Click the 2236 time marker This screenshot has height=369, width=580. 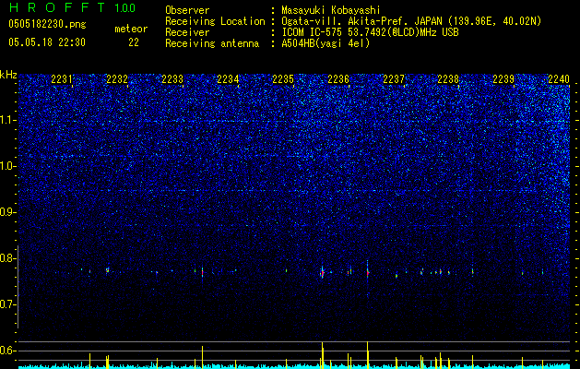pos(338,79)
